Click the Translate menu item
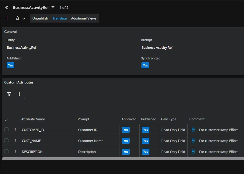 pyautogui.click(x=59, y=18)
